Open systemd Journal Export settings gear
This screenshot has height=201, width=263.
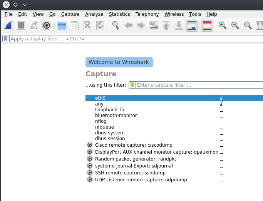point(90,166)
